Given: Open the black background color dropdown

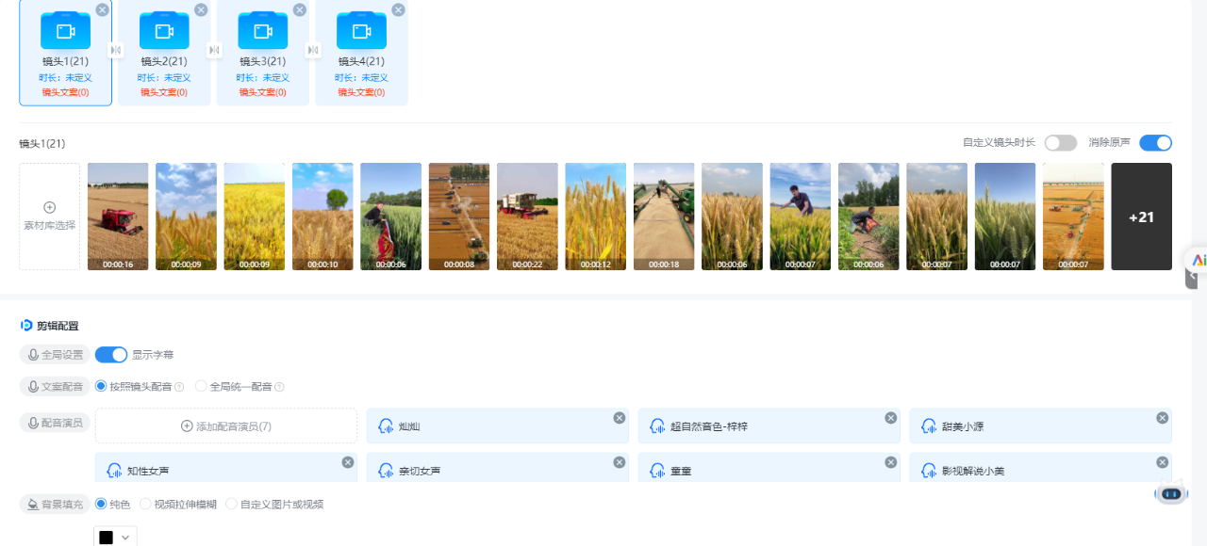Looking at the screenshot, I should 115,537.
